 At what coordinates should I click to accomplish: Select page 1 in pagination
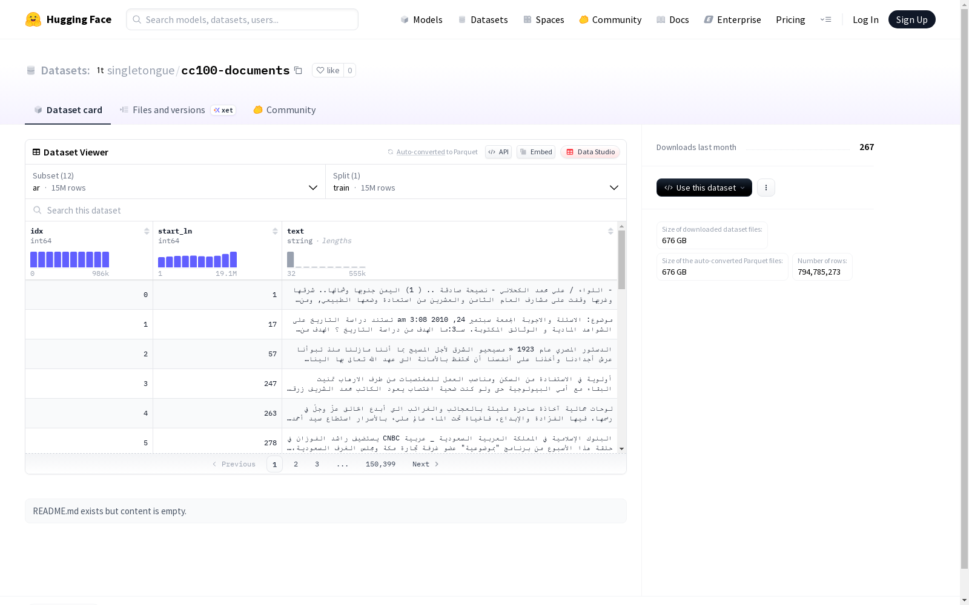tap(274, 464)
